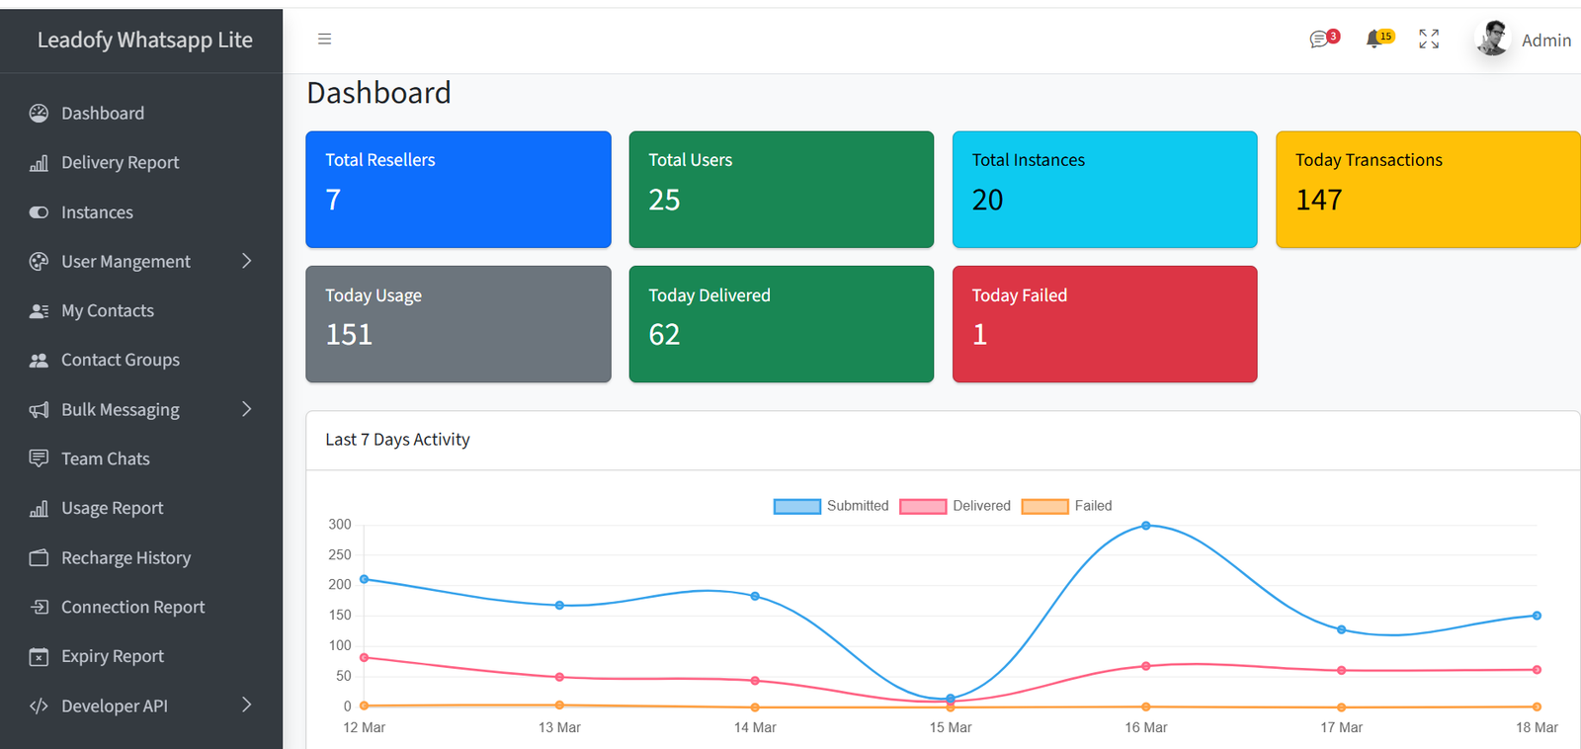Expand the Bulk Messaging submenu chevron
1581x749 pixels.
point(247,409)
